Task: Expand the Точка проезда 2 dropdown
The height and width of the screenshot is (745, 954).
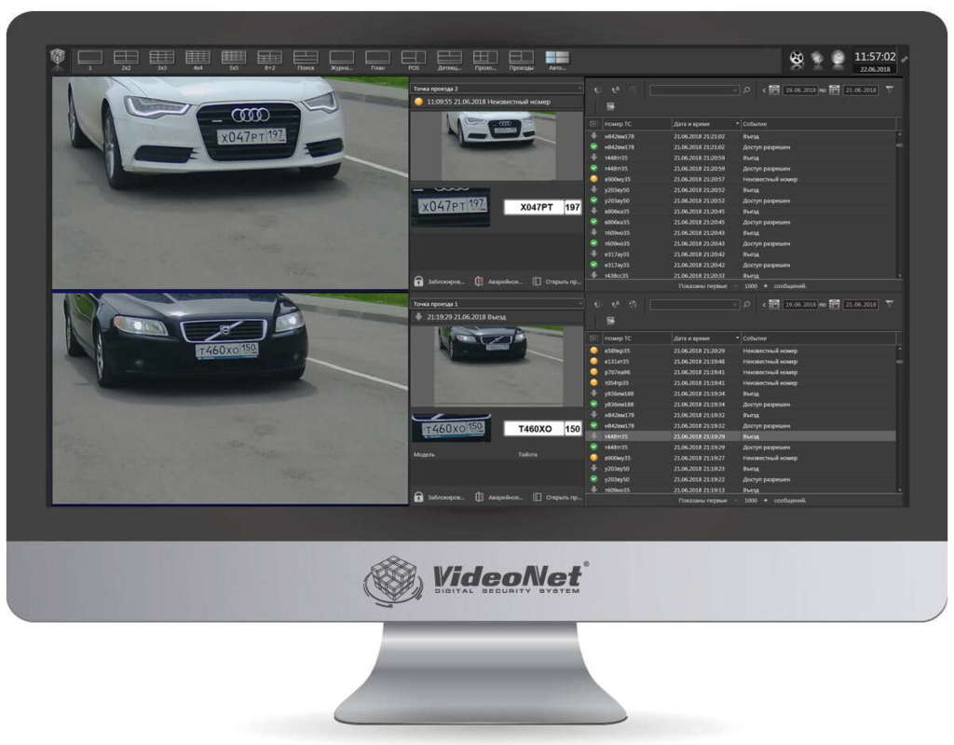Action: (x=497, y=89)
